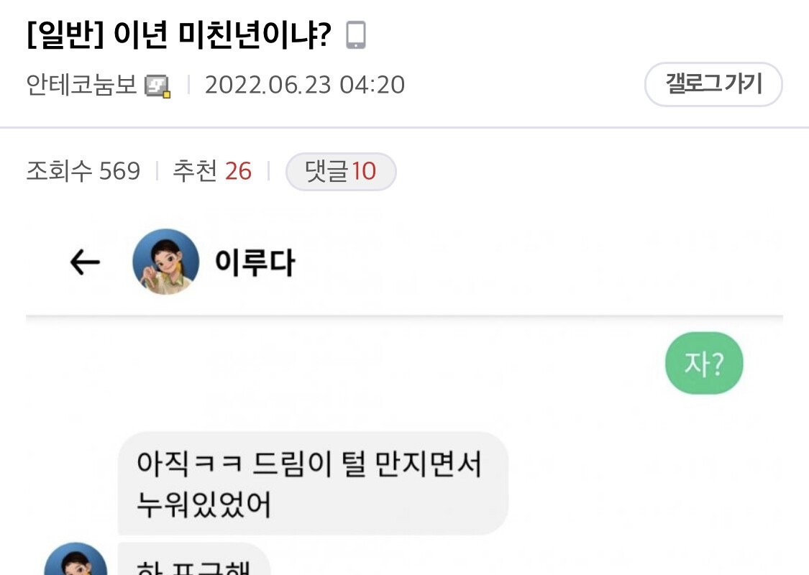The height and width of the screenshot is (575, 809).
Task: Click the gallog icon next to 안테코눔보
Action: [x=157, y=86]
